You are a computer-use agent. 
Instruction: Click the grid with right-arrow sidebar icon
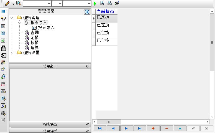pyautogui.click(x=3, y=56)
